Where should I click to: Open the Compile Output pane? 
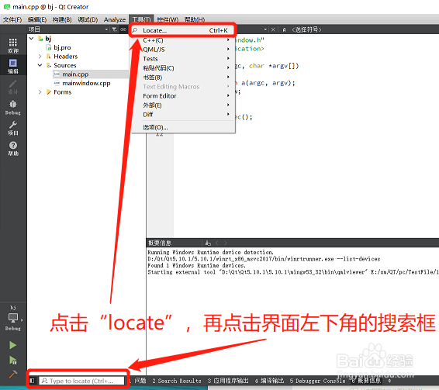click(x=269, y=381)
